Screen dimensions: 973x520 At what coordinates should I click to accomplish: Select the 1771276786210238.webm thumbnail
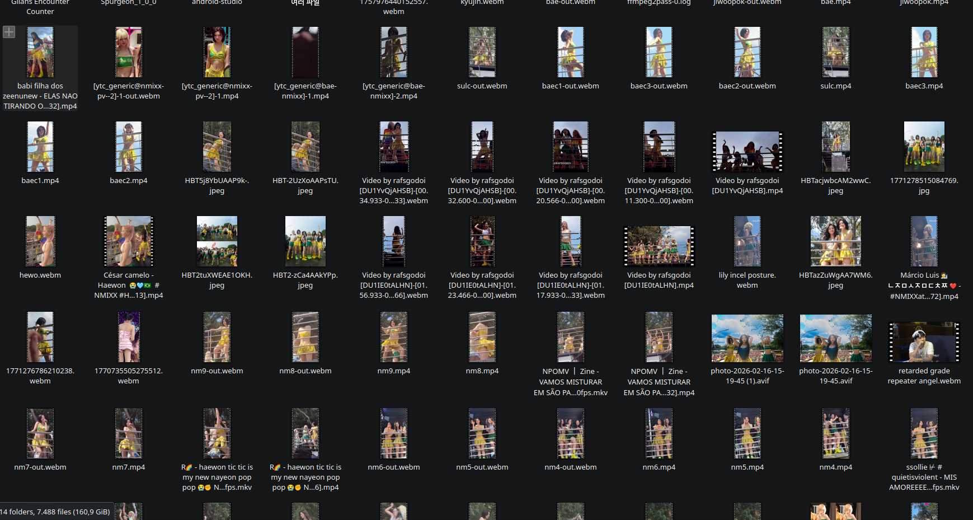click(40, 337)
